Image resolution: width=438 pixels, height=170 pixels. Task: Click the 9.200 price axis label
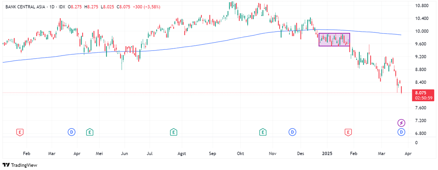pyautogui.click(x=421, y=57)
